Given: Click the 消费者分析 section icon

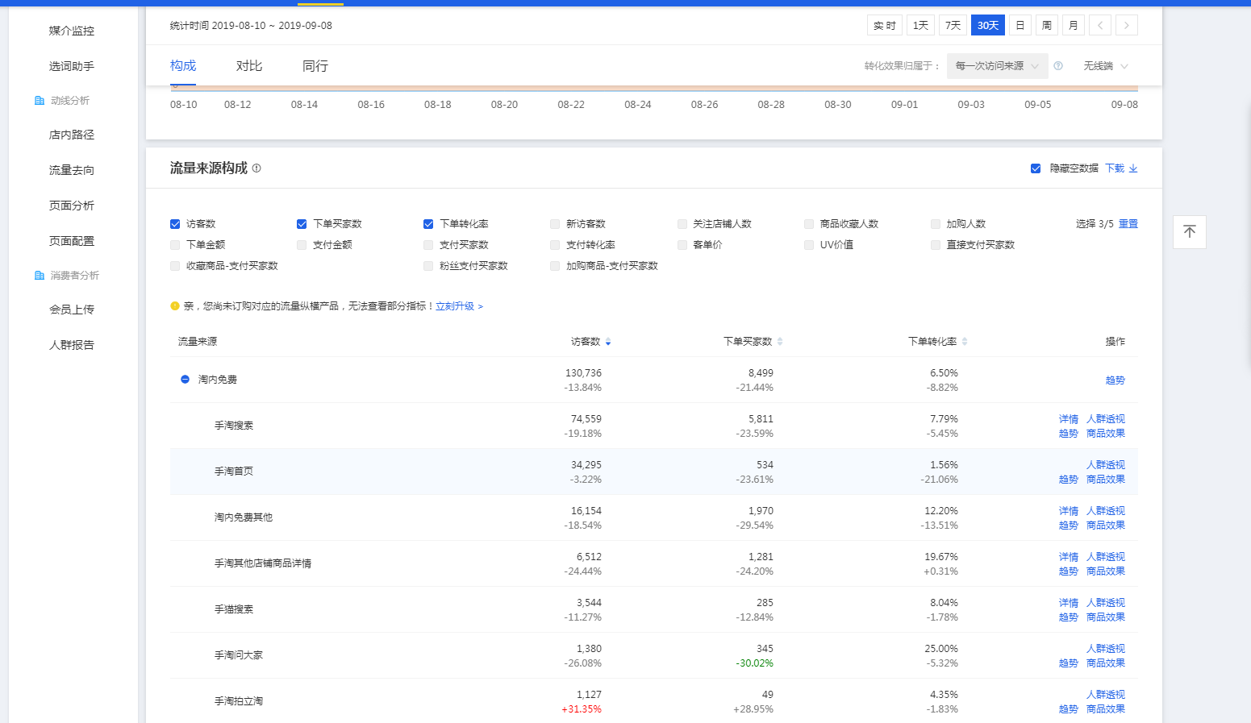Looking at the screenshot, I should pyautogui.click(x=40, y=276).
